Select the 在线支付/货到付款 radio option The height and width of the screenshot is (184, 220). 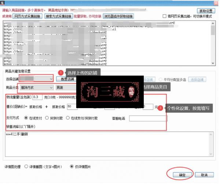click(x=68, y=118)
